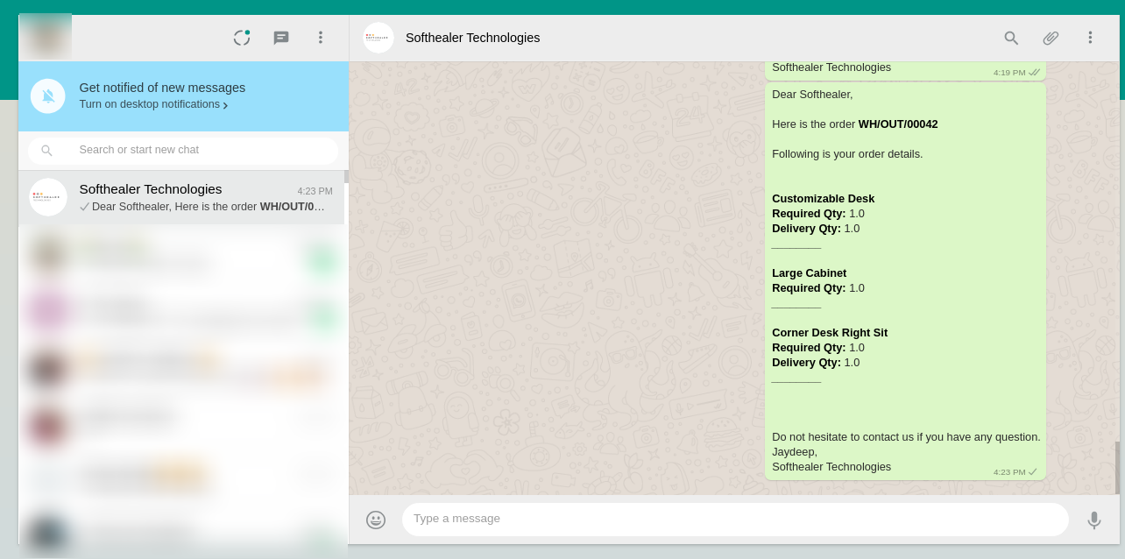Click the muted bell notification icon
Viewport: 1125px width, 559px height.
coord(48,96)
